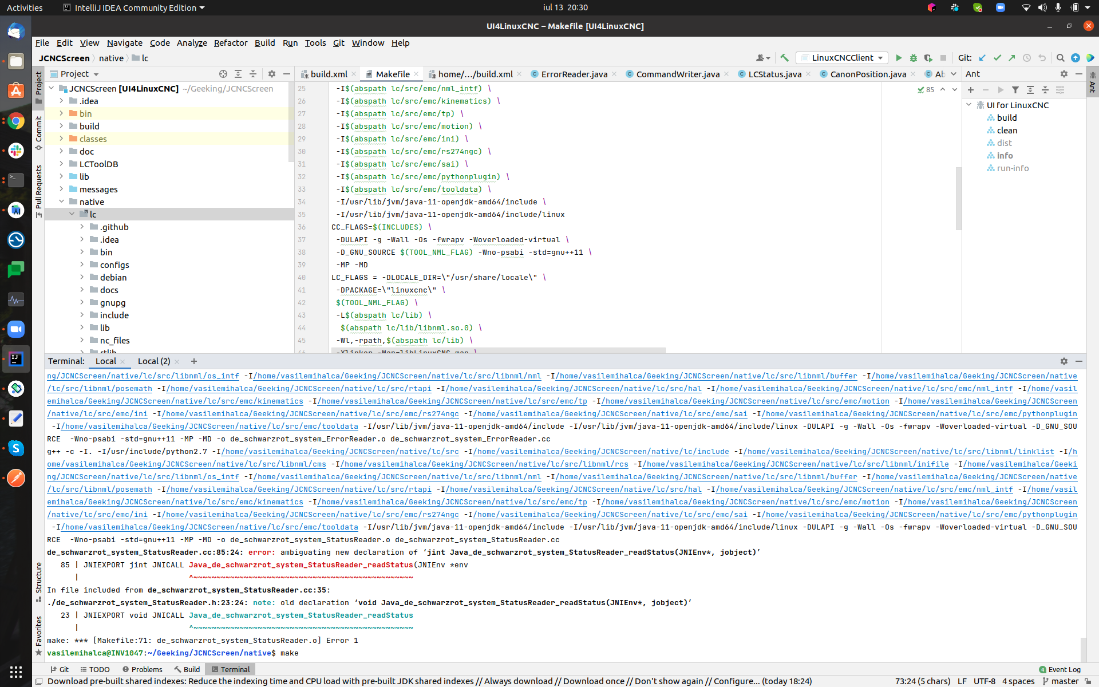The width and height of the screenshot is (1099, 687).
Task: Jump to next highlighted problem arrow
Action: [x=955, y=90]
